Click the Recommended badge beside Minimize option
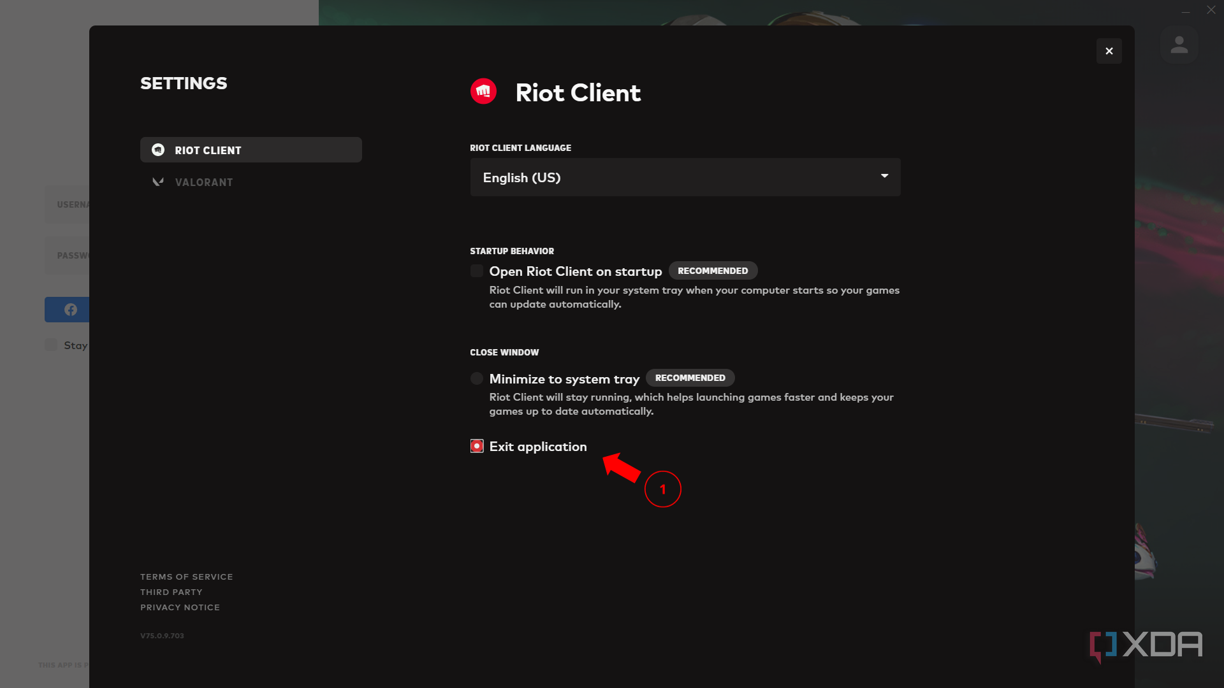Screen dimensions: 1224x688 (x=690, y=378)
